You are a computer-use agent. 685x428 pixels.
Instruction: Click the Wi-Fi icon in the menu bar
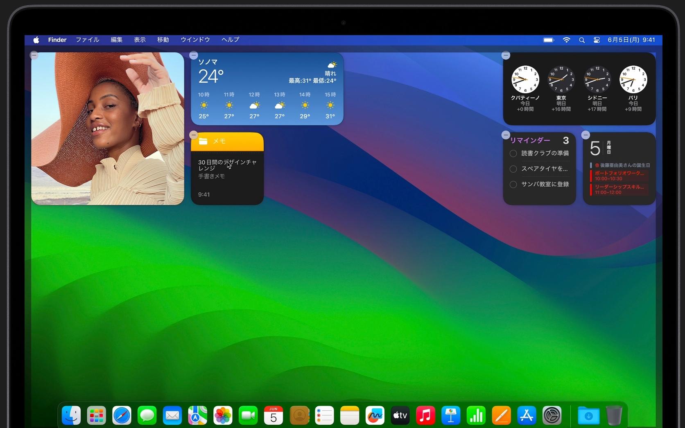tap(567, 40)
